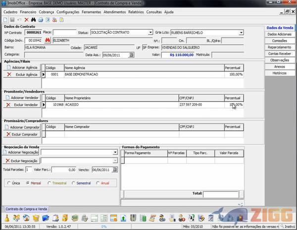The height and width of the screenshot is (230, 297).
Task: Go to the Contas Receber tab
Action: [280, 54]
